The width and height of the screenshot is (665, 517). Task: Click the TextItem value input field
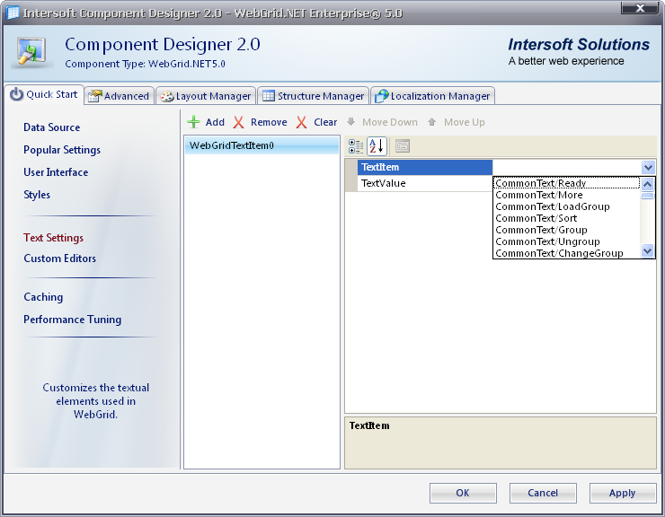point(567,167)
